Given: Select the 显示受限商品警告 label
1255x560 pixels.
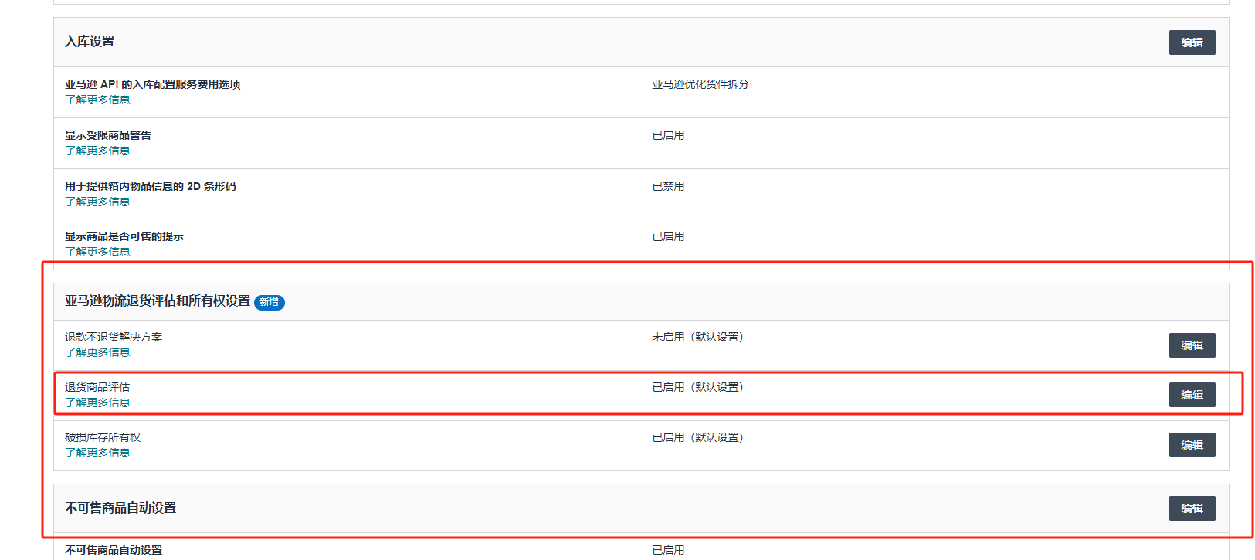Looking at the screenshot, I should tap(108, 135).
